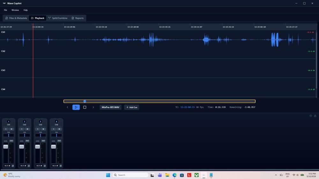
Task: Toggle POST metering on CH1
Action: [x=11, y=141]
